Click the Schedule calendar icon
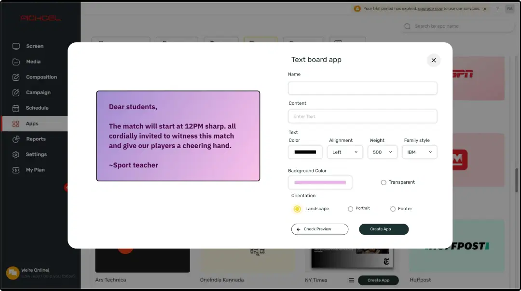521x291 pixels. click(16, 108)
